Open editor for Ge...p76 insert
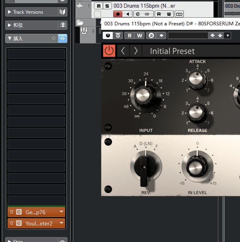Viewport: 240px width, 242px height. [x=19, y=212]
